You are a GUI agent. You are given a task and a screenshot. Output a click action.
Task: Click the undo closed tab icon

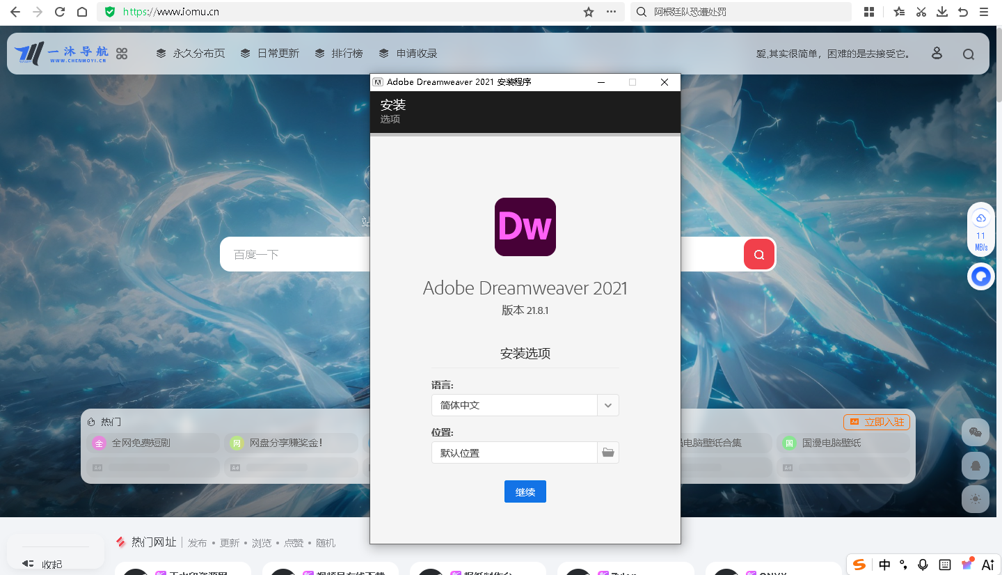point(963,12)
